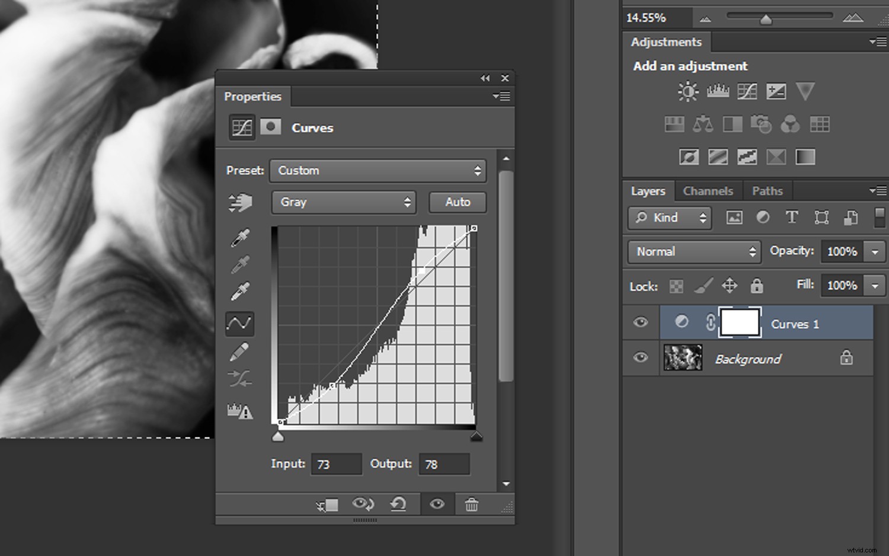Select the black point eyedropper
889x556 pixels.
[239, 237]
